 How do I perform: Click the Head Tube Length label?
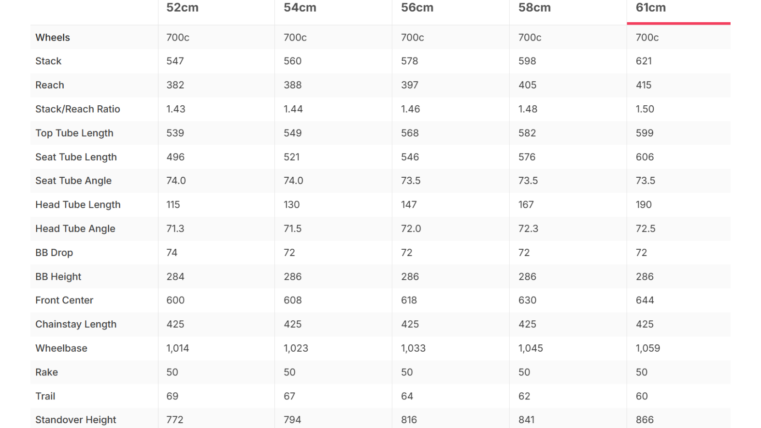coord(78,205)
